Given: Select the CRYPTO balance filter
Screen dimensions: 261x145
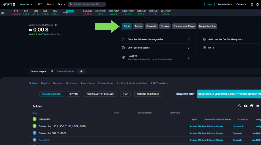Looking at the screenshot, I should point(74,94).
